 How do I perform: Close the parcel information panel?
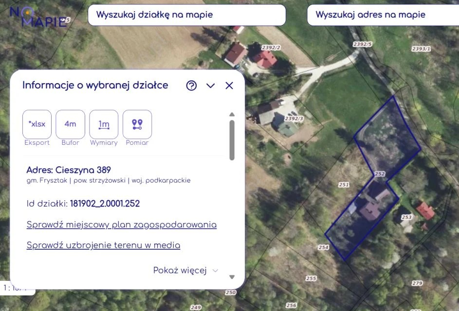click(x=229, y=86)
